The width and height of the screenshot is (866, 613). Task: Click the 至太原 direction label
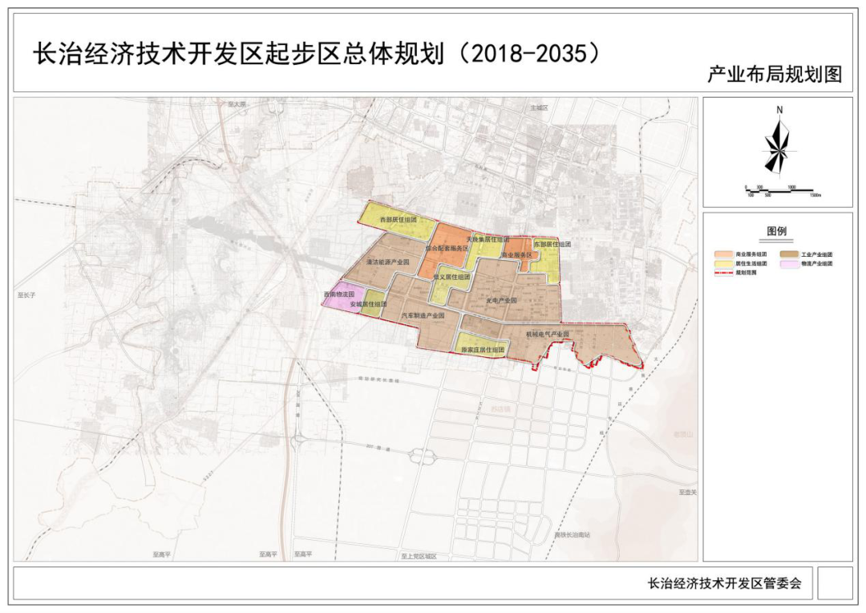[x=237, y=104]
